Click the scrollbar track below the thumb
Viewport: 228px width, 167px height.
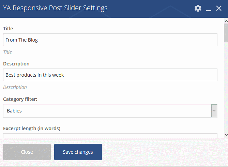tap(226, 87)
